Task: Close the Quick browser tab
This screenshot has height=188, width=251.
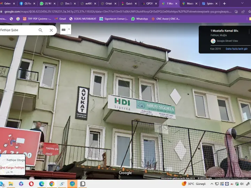Action: (136, 3)
